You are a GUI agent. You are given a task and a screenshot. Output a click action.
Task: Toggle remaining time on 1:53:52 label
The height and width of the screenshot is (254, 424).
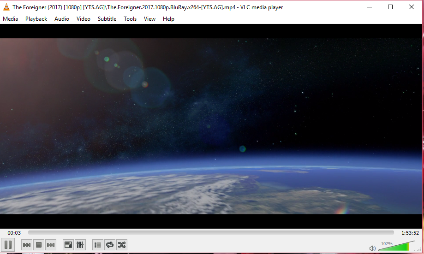[410, 233]
